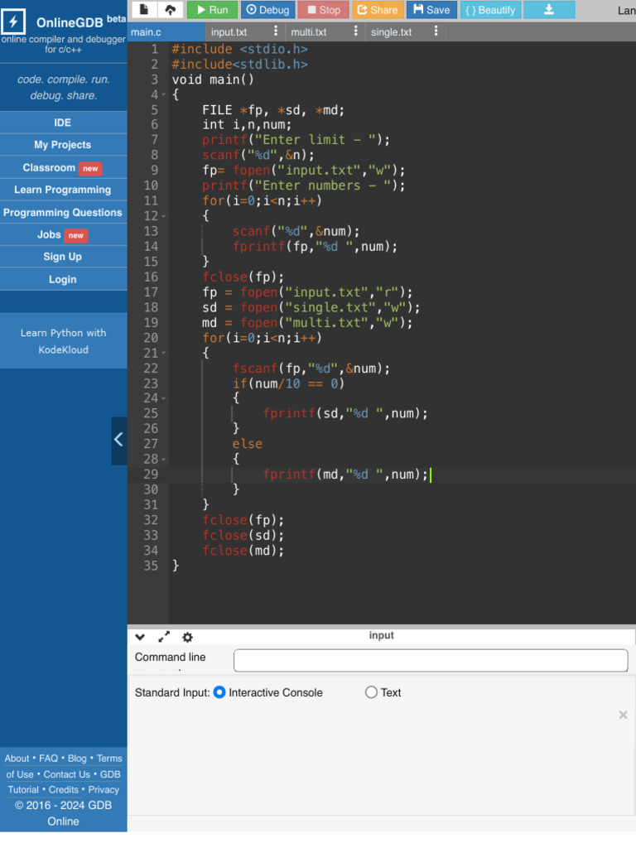
Task: Expand the console to full screen
Action: pyautogui.click(x=164, y=637)
